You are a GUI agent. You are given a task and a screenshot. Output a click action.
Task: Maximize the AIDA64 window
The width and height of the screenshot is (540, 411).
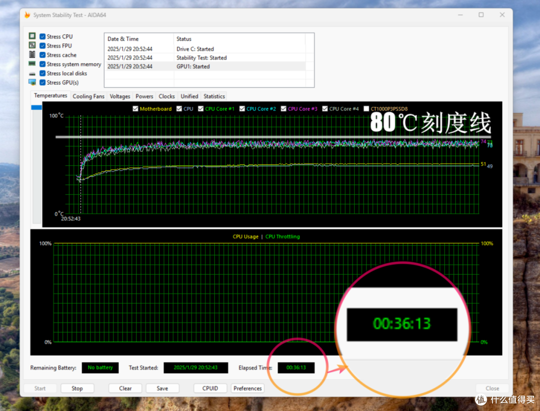pos(481,15)
